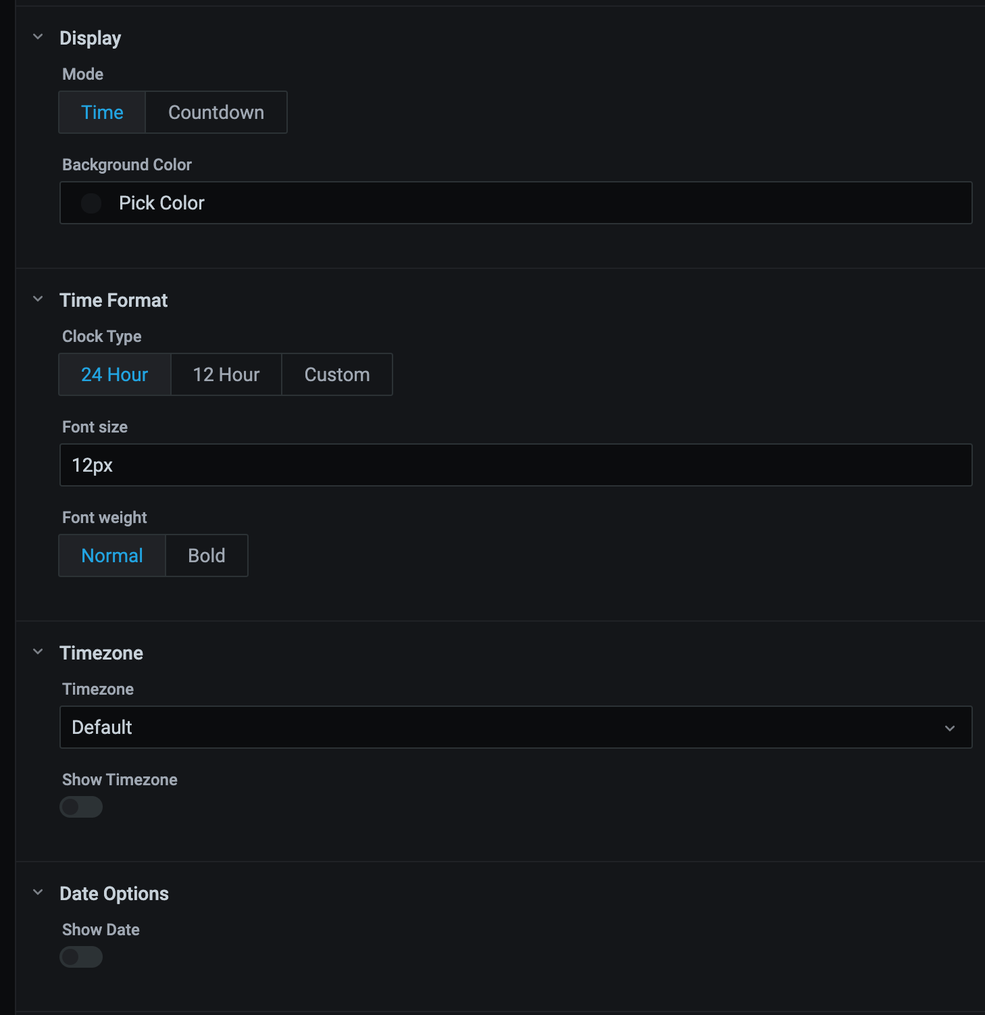
Task: Select Custom clock type
Action: tap(336, 374)
